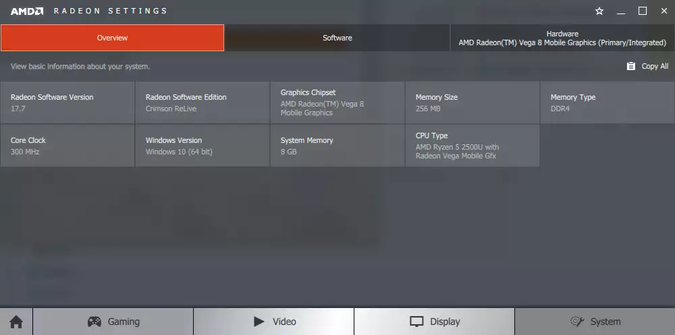Click the 8 GB value

288,152
